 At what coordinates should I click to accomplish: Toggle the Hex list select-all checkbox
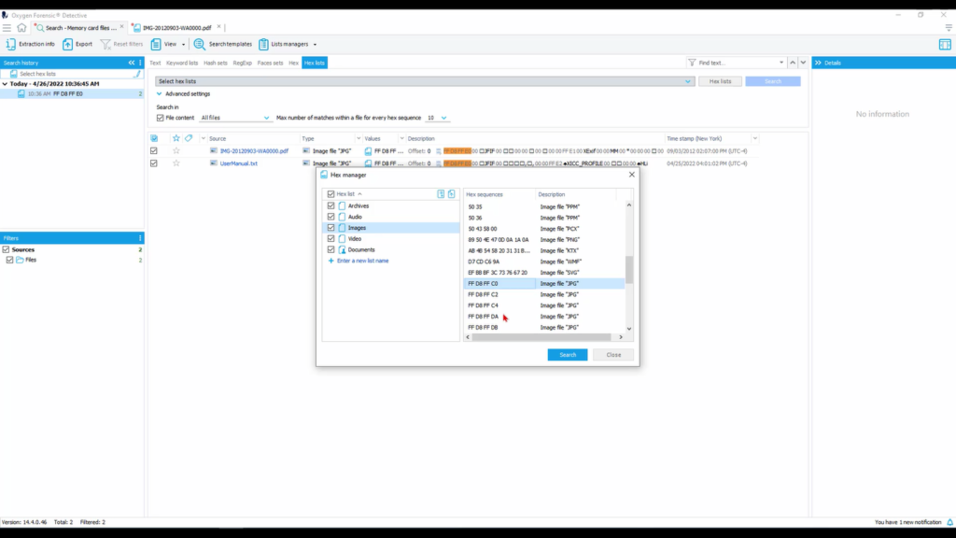click(x=331, y=194)
